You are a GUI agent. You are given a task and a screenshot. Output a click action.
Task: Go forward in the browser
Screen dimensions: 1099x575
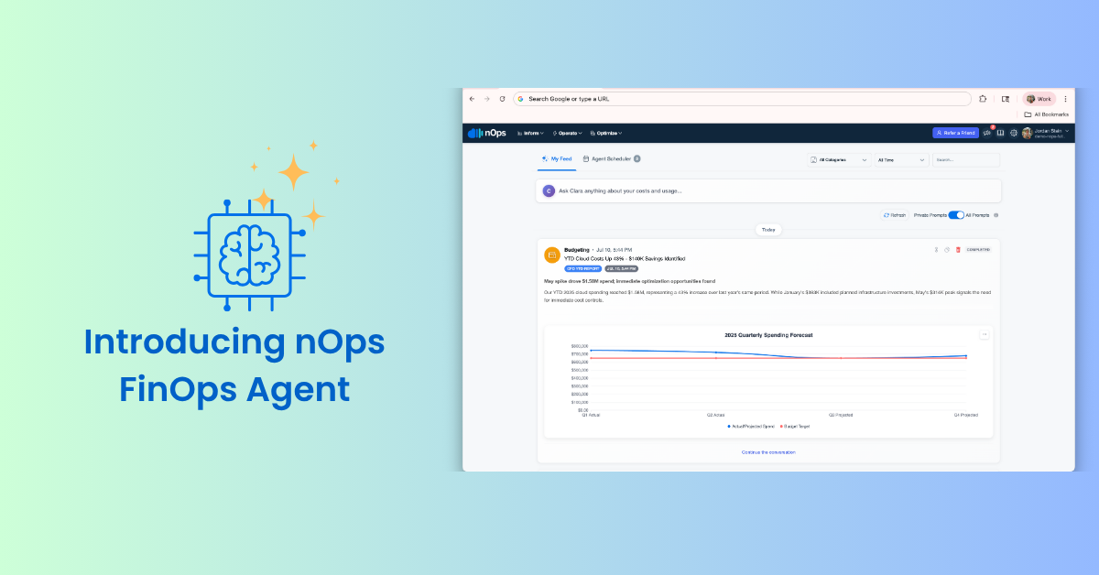(486, 99)
